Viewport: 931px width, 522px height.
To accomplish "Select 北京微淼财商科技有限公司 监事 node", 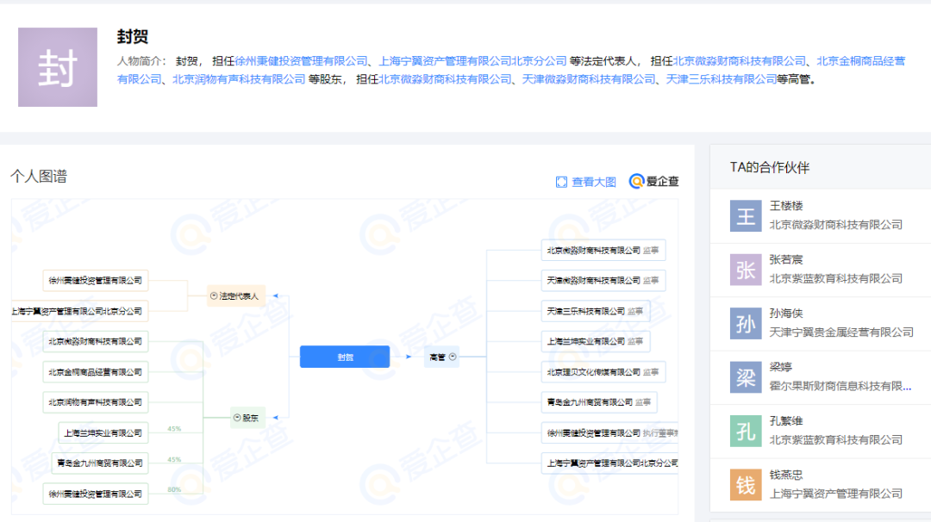I will pyautogui.click(x=603, y=251).
